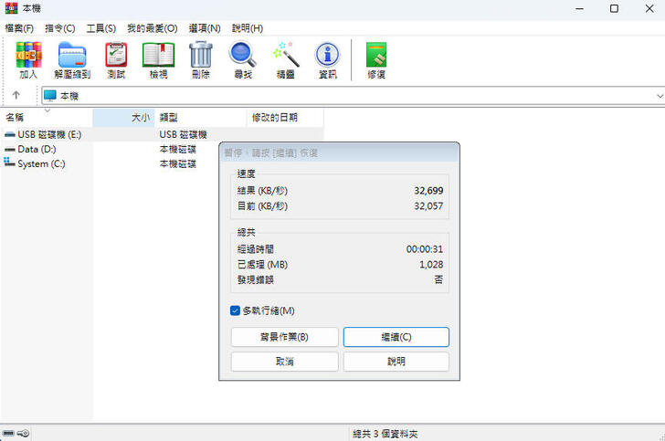Click the 00:00:31 elapsed time value
The height and width of the screenshot is (441, 665).
click(425, 249)
